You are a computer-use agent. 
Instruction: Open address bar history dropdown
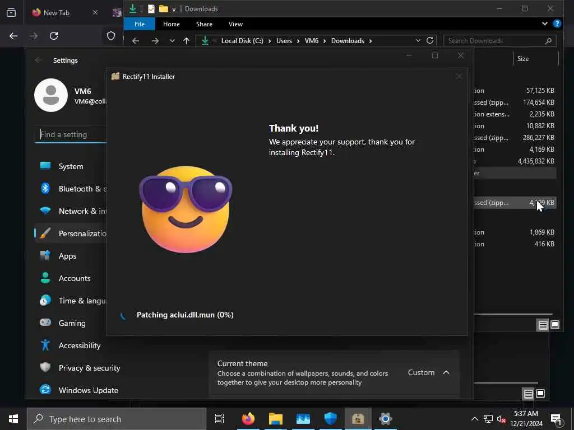(x=418, y=41)
